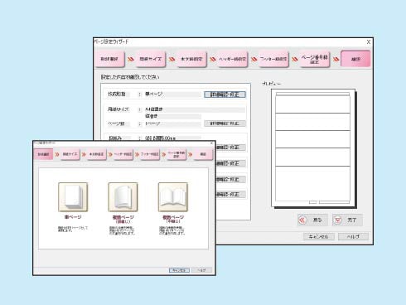
Task: Open 用紙サイズ step in the front wizard
Action: [70, 154]
